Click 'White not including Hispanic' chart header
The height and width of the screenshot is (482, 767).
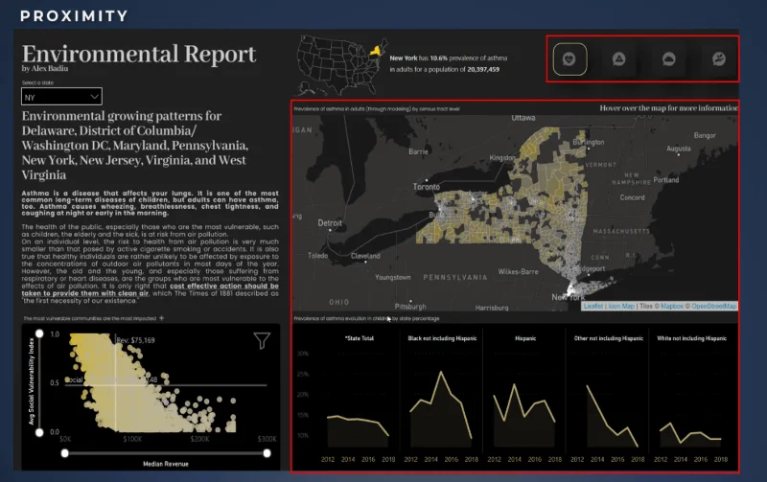coord(691,338)
